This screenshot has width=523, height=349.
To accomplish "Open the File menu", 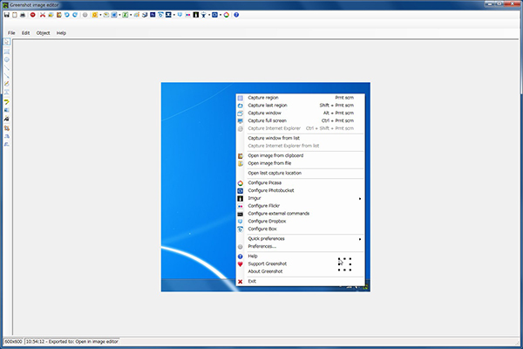I will pyautogui.click(x=11, y=33).
